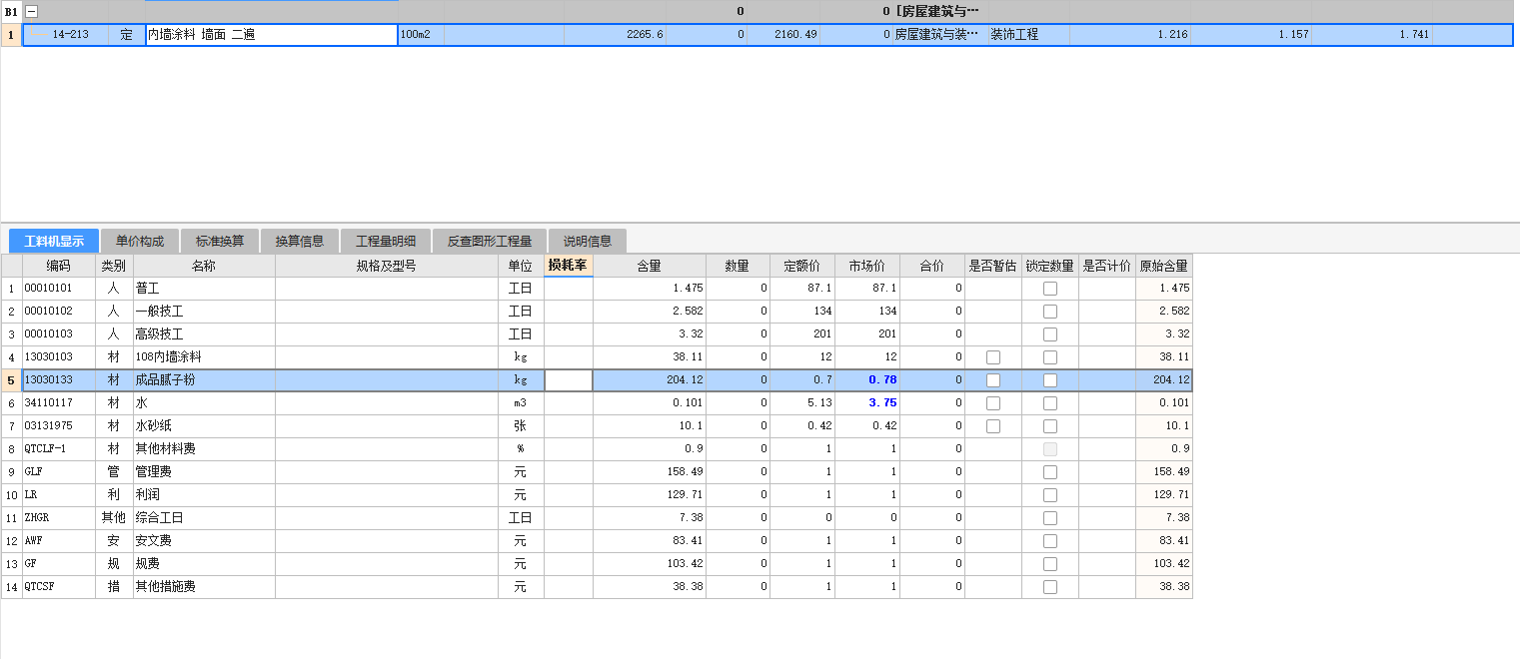Select the 换算信息 tab

(x=300, y=241)
